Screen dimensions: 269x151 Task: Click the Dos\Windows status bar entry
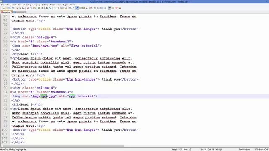click(x=244, y=149)
